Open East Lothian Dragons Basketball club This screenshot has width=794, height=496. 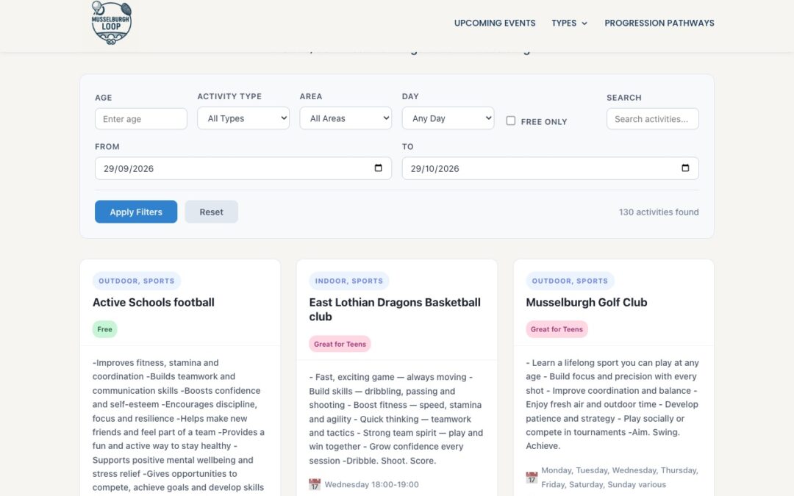coord(395,309)
